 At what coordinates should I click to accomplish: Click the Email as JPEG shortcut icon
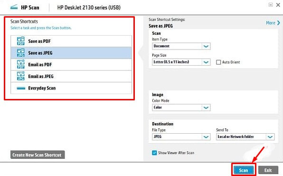coord(20,76)
